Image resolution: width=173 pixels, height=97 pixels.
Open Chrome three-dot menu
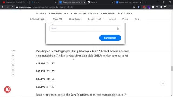pyautogui.click(x=170, y=7)
